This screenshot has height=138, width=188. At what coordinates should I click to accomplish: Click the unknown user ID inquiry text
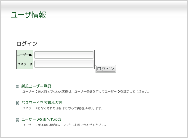click(64, 125)
